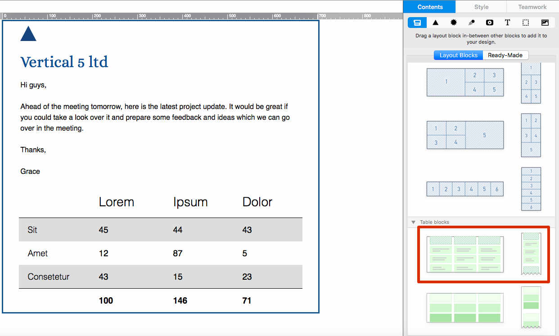
Task: Click the starburst Graphics panel icon
Action: click(453, 22)
